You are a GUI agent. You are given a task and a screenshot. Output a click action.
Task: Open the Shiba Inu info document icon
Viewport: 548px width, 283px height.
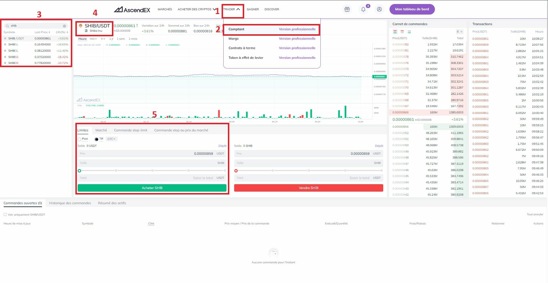coord(86,31)
